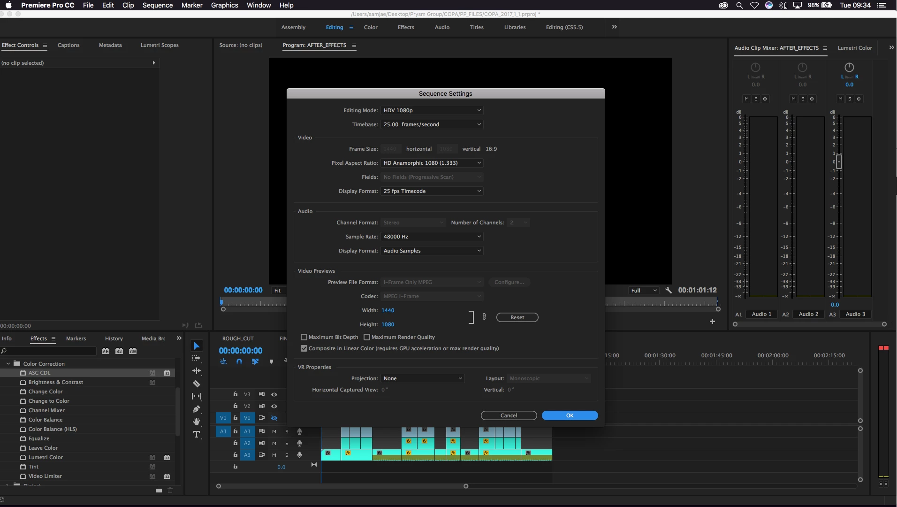Toggle linked selection icon in timeline
This screenshot has height=507, width=897.
coord(255,361)
